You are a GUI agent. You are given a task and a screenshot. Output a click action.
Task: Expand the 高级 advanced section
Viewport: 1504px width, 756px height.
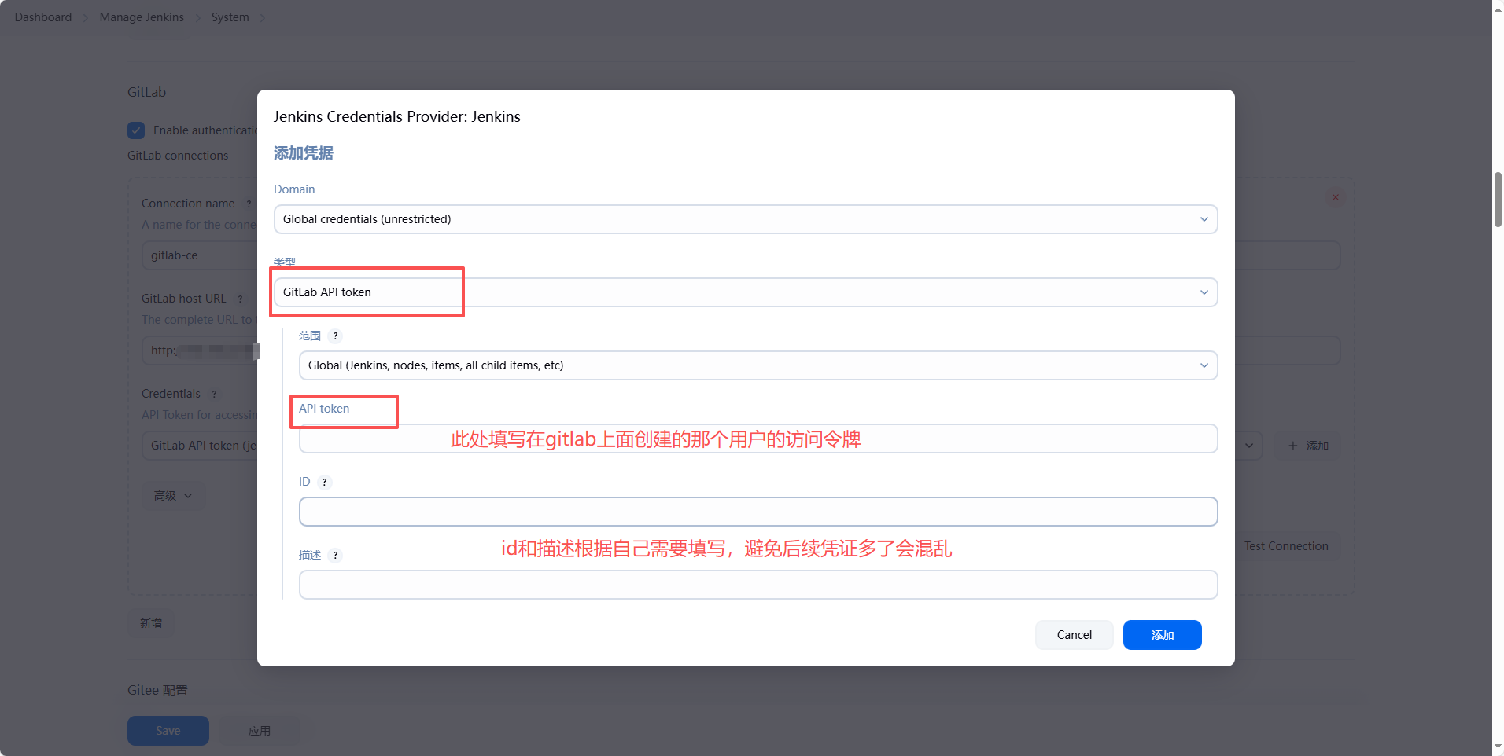(173, 496)
